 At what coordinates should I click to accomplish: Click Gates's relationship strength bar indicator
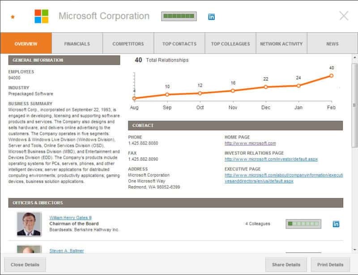(303, 224)
